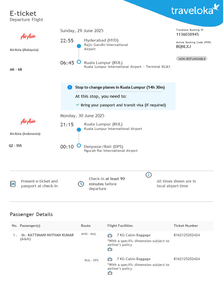Click the clock icon beside check-in time

click(x=81, y=184)
